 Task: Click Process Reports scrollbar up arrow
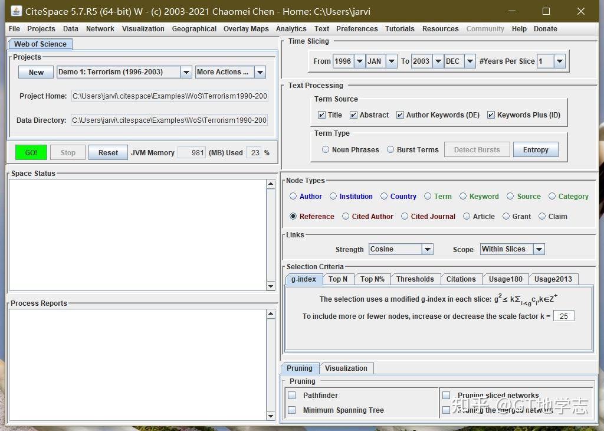coord(271,314)
